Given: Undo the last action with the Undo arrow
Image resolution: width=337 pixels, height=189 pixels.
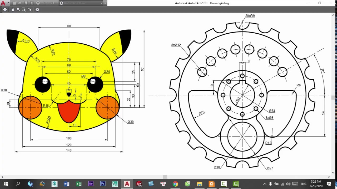Looking at the screenshot, I should point(44,3).
